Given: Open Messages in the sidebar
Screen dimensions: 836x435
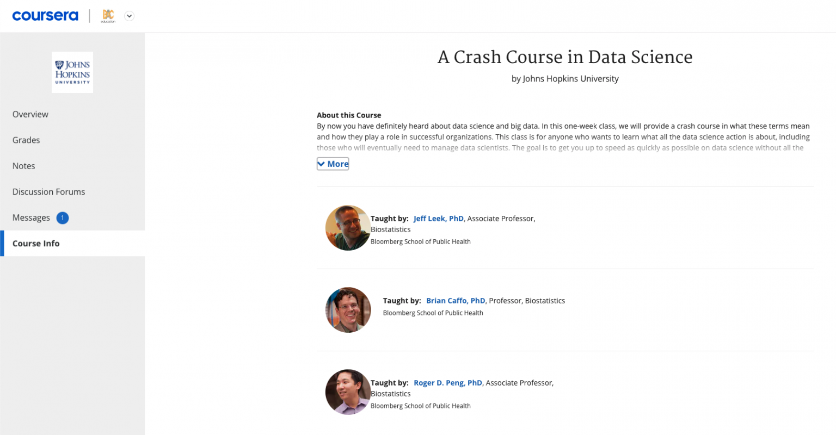Looking at the screenshot, I should coord(31,217).
